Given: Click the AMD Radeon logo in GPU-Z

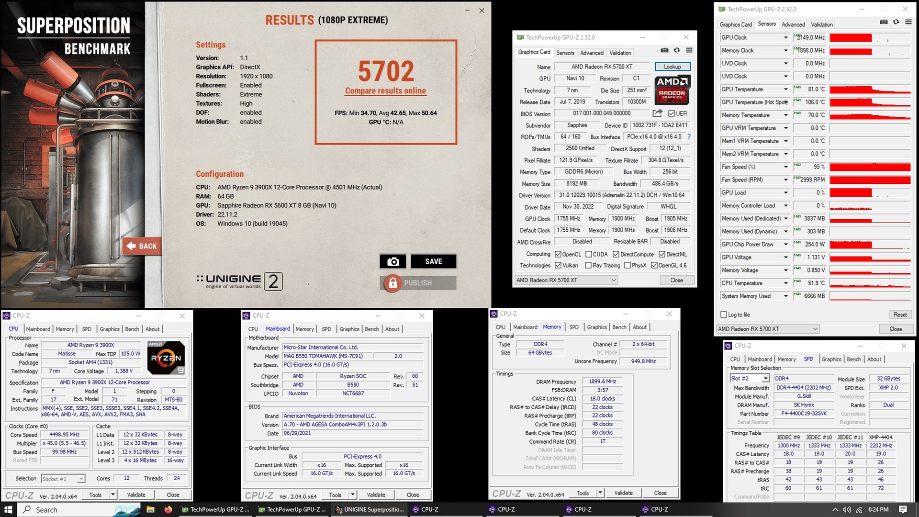Looking at the screenshot, I should (672, 90).
